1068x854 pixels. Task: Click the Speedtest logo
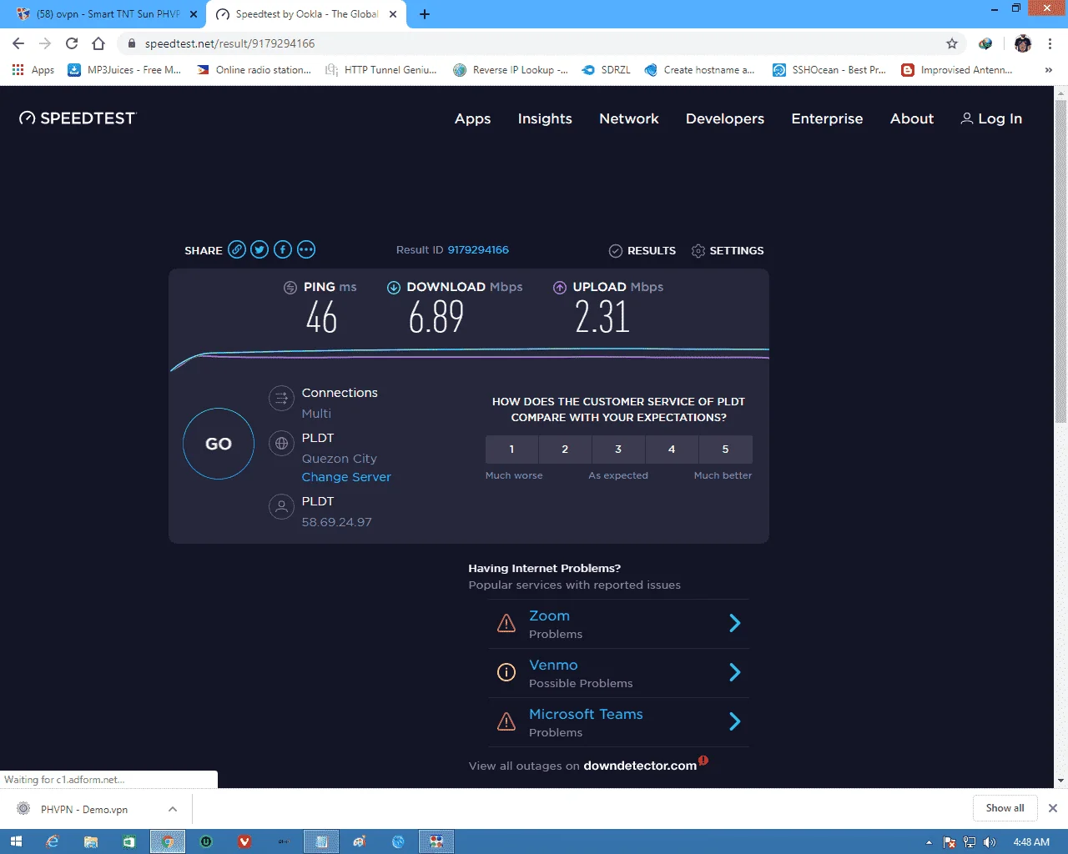coord(78,118)
